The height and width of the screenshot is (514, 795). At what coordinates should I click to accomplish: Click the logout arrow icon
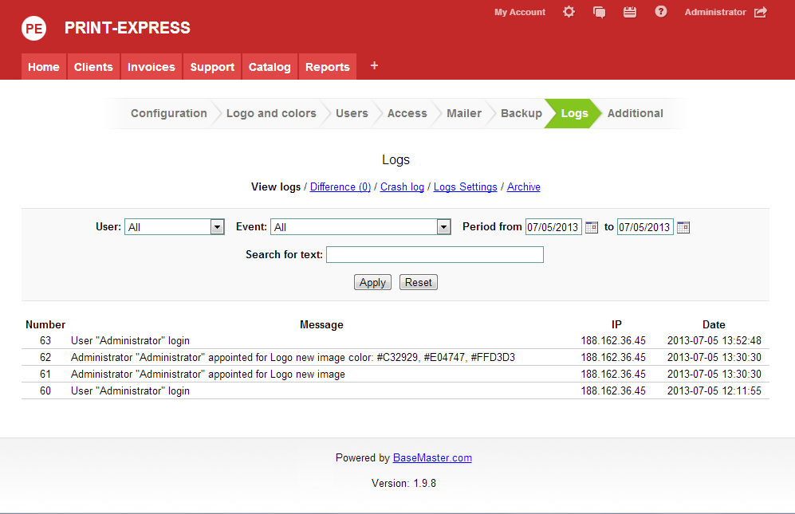point(761,12)
